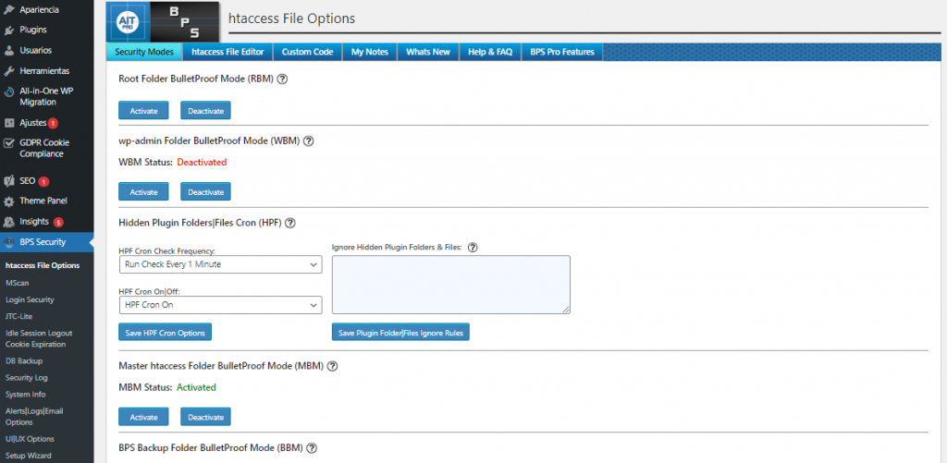
Task: Open Hidden Plugin Folders help question mark
Action: [x=290, y=223]
